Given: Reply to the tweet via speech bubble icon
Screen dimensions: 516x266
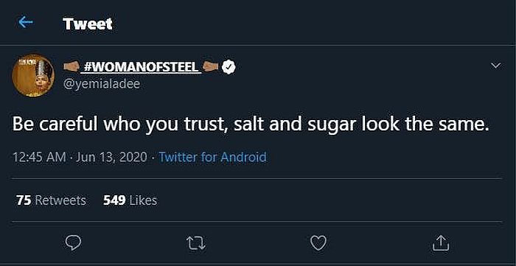Looking at the screenshot, I should pos(73,243).
